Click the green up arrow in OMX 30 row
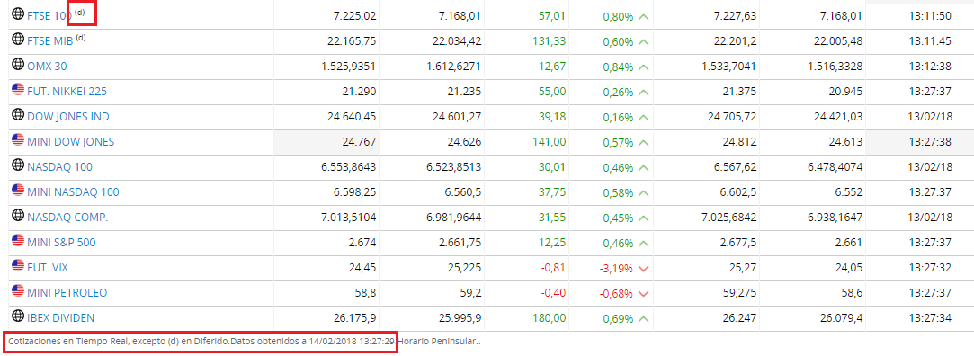 pyautogui.click(x=643, y=67)
